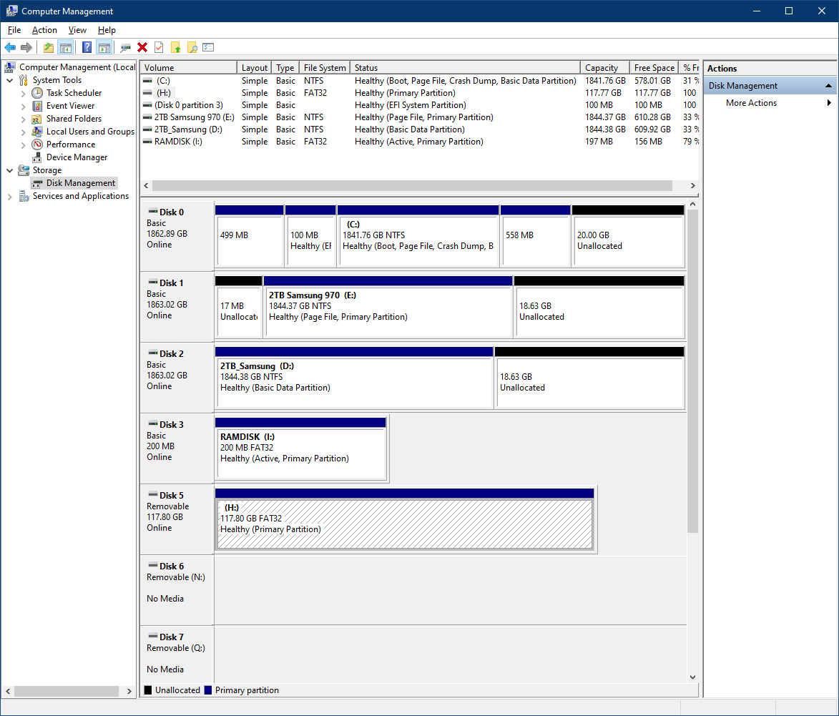Expand the Services and Applications node
Viewport: 839px width, 716px height.
click(x=10, y=196)
